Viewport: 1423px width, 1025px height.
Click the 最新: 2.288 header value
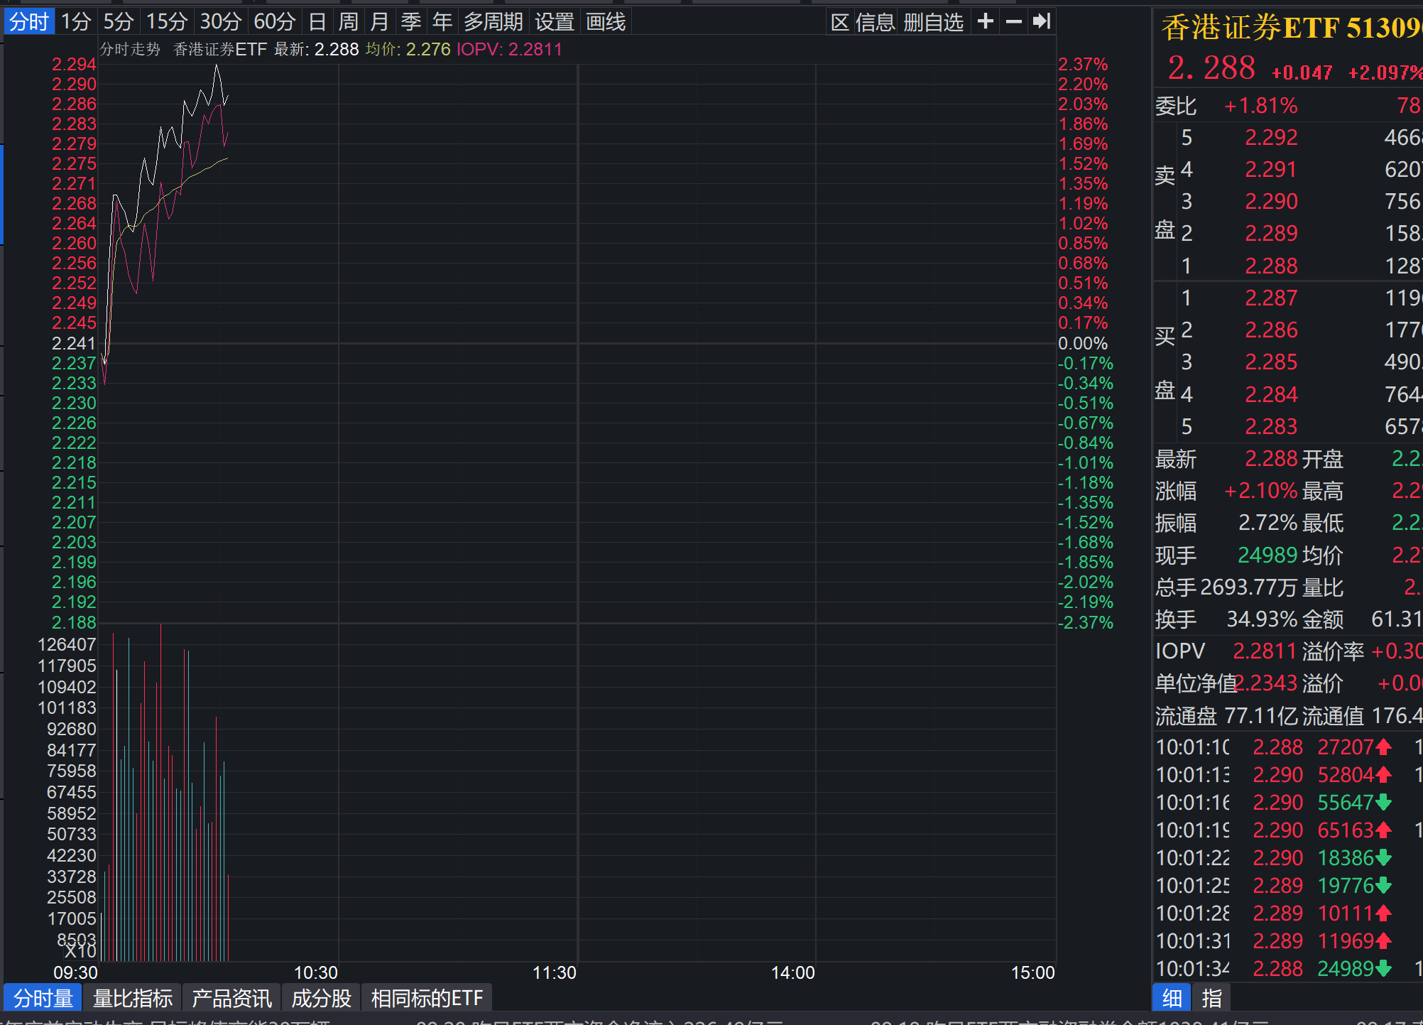click(x=317, y=49)
